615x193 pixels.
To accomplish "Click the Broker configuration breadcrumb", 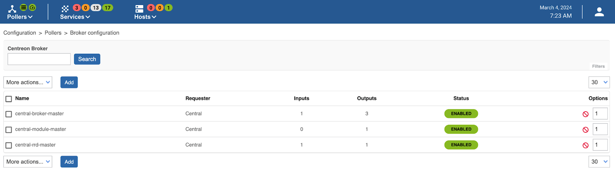I will [x=95, y=33].
